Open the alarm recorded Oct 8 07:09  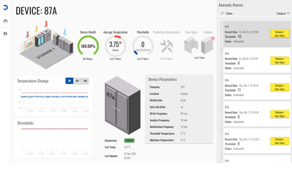[257, 34]
